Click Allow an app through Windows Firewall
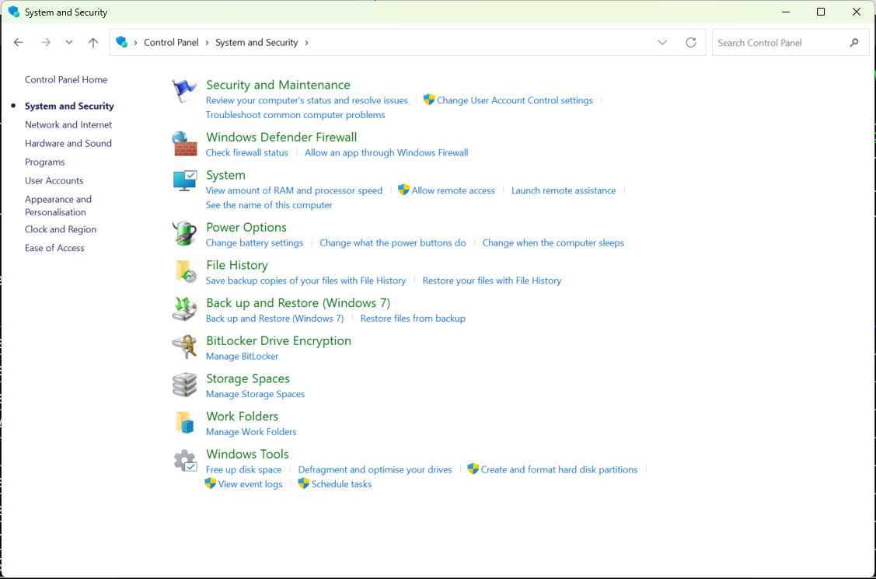This screenshot has width=876, height=579. coord(386,153)
